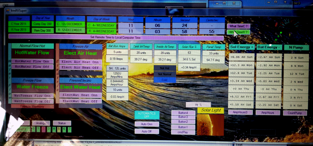Click Button4
313x146 pixels.
183,113
